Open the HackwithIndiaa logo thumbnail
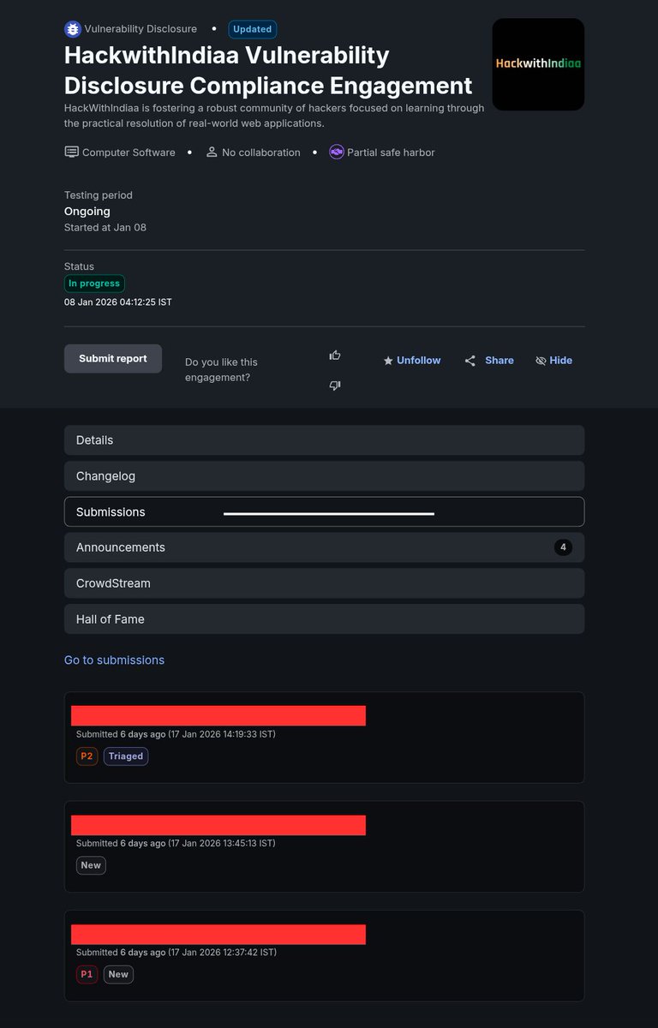This screenshot has width=658, height=1028. [x=538, y=64]
